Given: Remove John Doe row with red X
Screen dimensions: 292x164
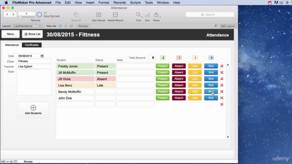Looking at the screenshot, I should tap(222, 98).
